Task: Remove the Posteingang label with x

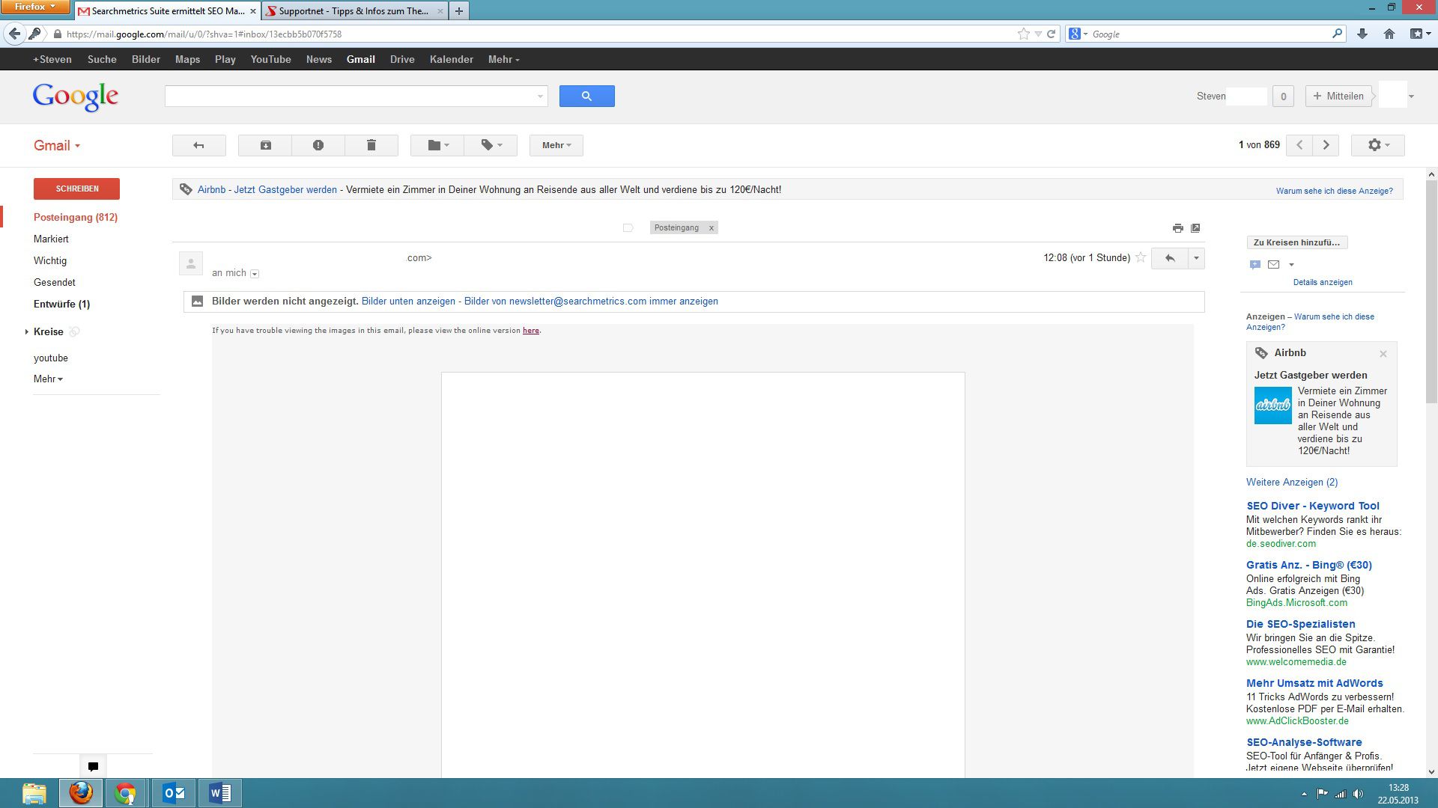Action: coord(712,228)
